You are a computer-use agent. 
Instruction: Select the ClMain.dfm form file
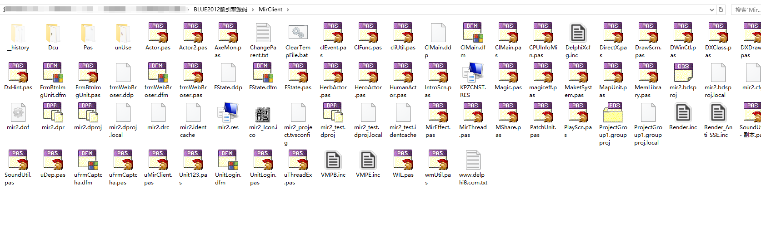point(473,34)
